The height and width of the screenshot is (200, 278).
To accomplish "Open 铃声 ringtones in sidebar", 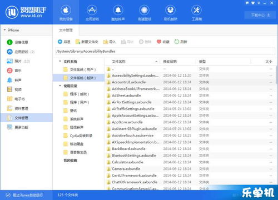I will [x=26, y=80].
